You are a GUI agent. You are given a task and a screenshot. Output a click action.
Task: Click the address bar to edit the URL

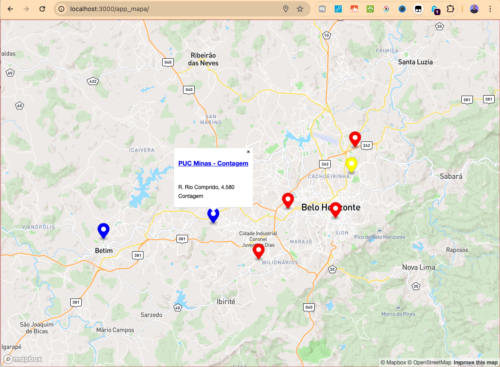[x=178, y=8]
